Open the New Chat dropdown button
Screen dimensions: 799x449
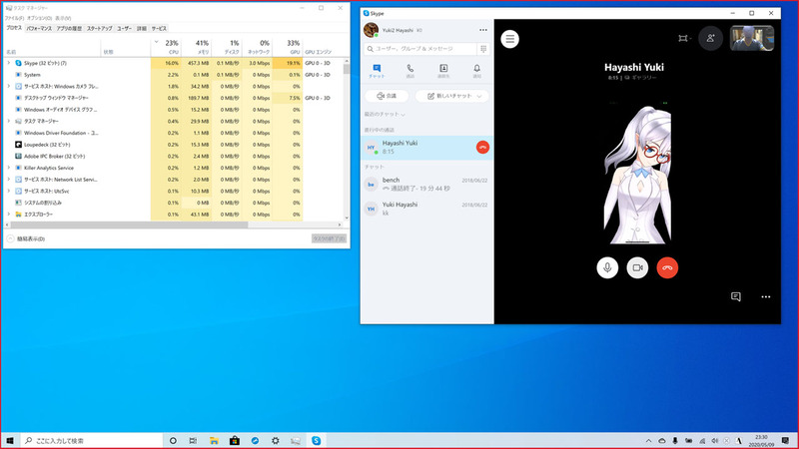pyautogui.click(x=452, y=96)
